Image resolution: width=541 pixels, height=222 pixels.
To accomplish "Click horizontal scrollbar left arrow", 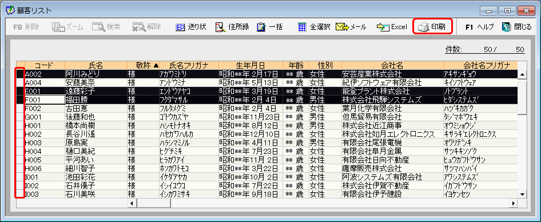I will point(132,203).
